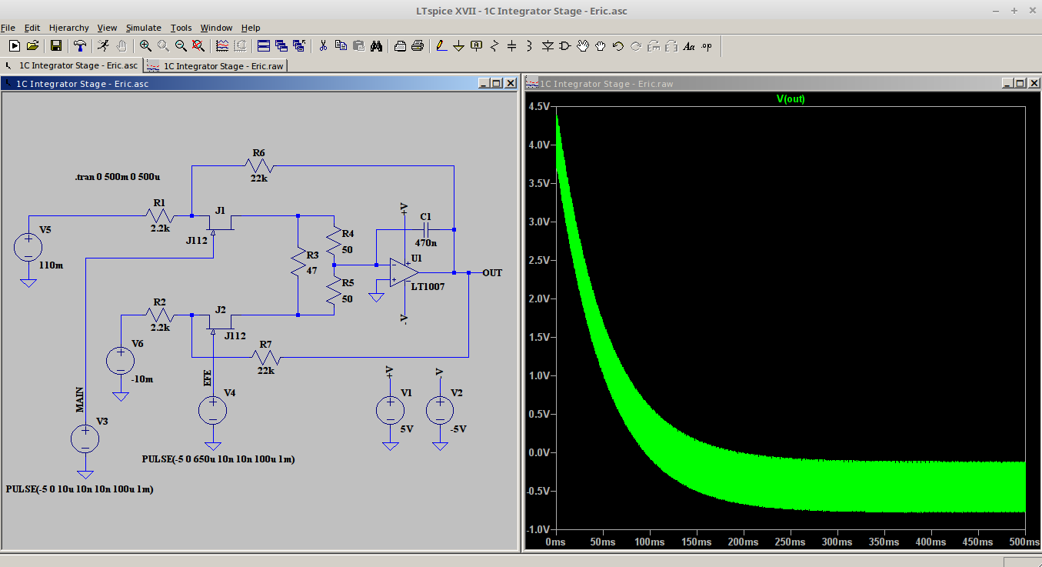Select the Draw Wire pencil tool
The height and width of the screenshot is (567, 1042).
coord(441,46)
